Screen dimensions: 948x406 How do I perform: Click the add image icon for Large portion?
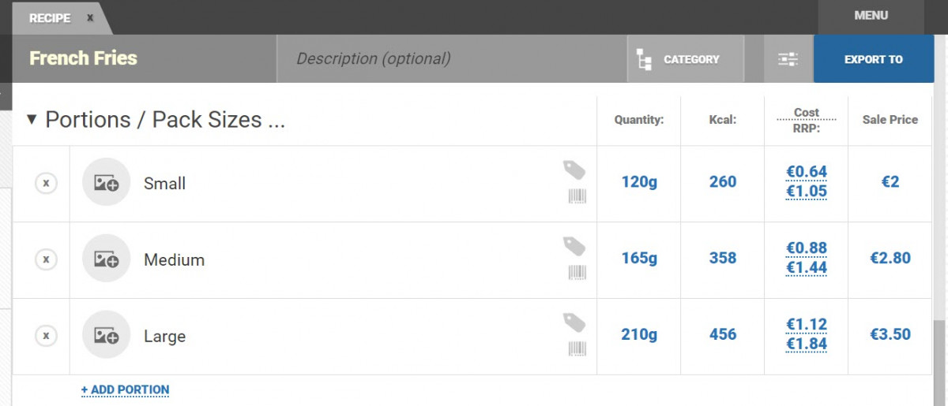pyautogui.click(x=106, y=336)
